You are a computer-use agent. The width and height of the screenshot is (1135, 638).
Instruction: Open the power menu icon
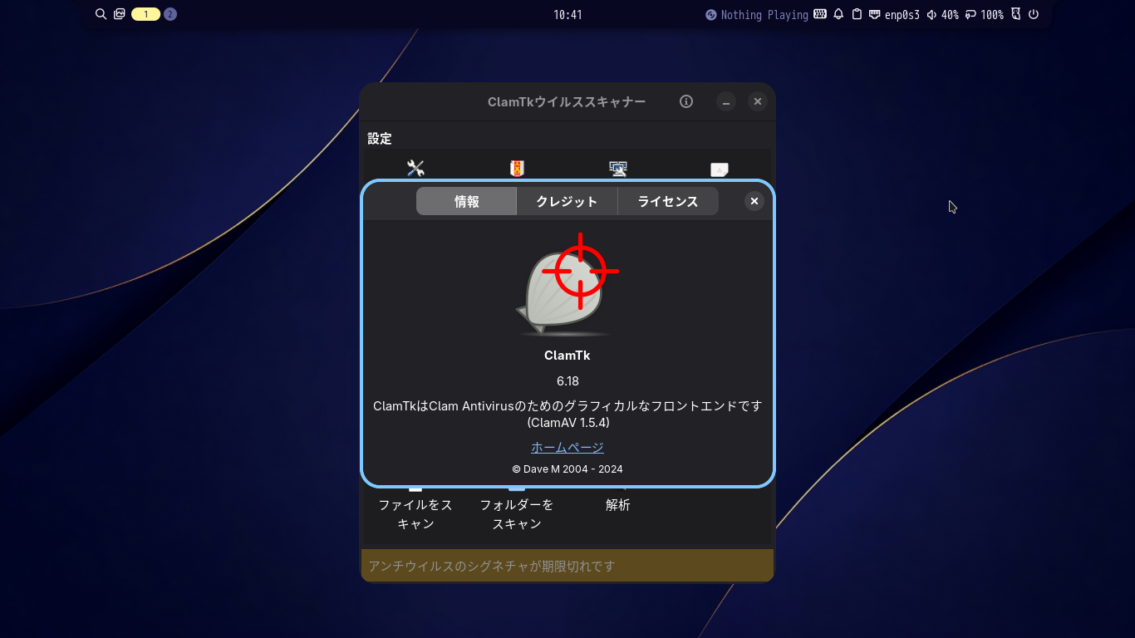coord(1034,14)
